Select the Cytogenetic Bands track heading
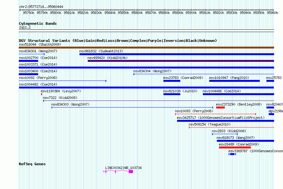This screenshot has width=283, height=189. point(38,23)
